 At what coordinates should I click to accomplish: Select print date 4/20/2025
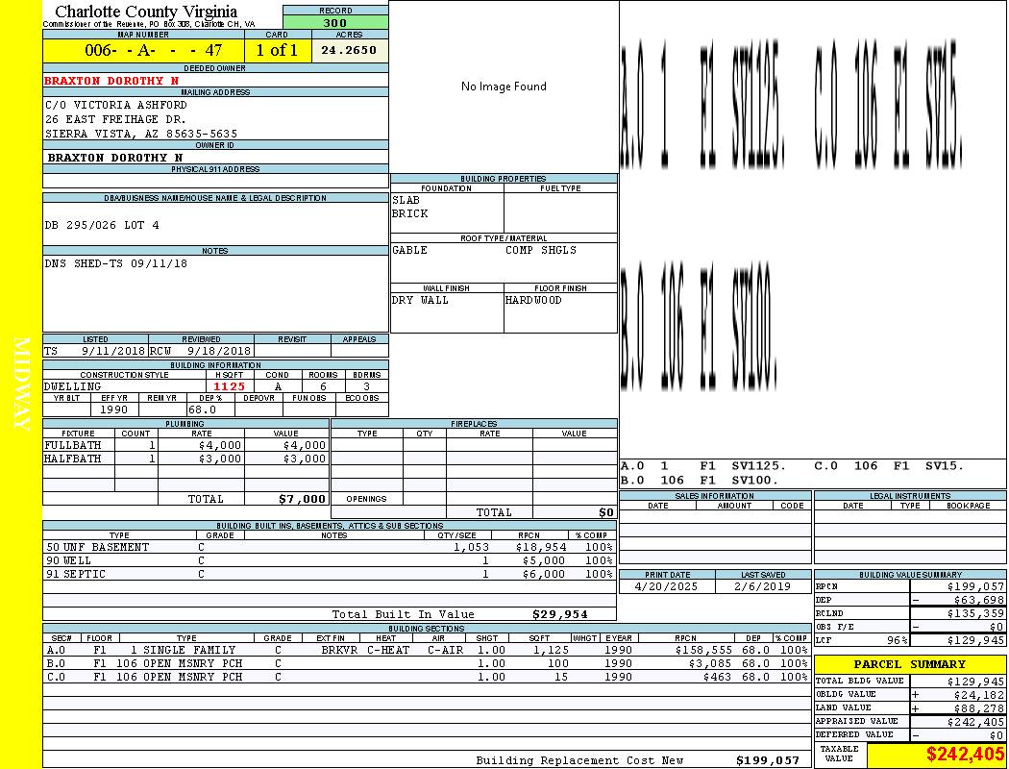666,587
